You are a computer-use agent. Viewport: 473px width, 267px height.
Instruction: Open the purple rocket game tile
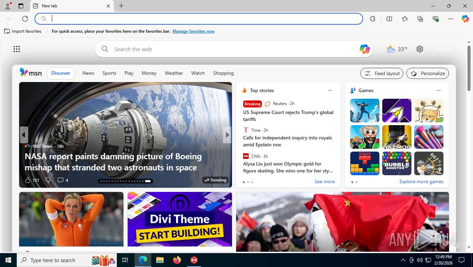point(397,111)
